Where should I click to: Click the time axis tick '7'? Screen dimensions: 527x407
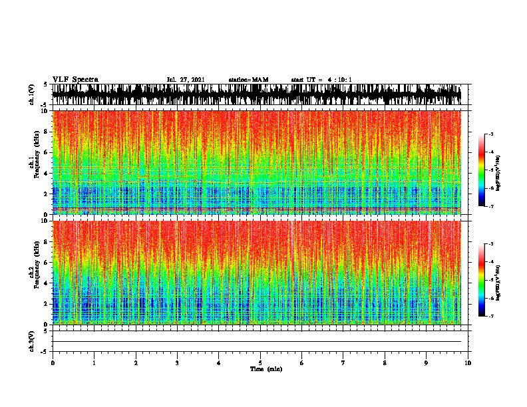point(343,363)
